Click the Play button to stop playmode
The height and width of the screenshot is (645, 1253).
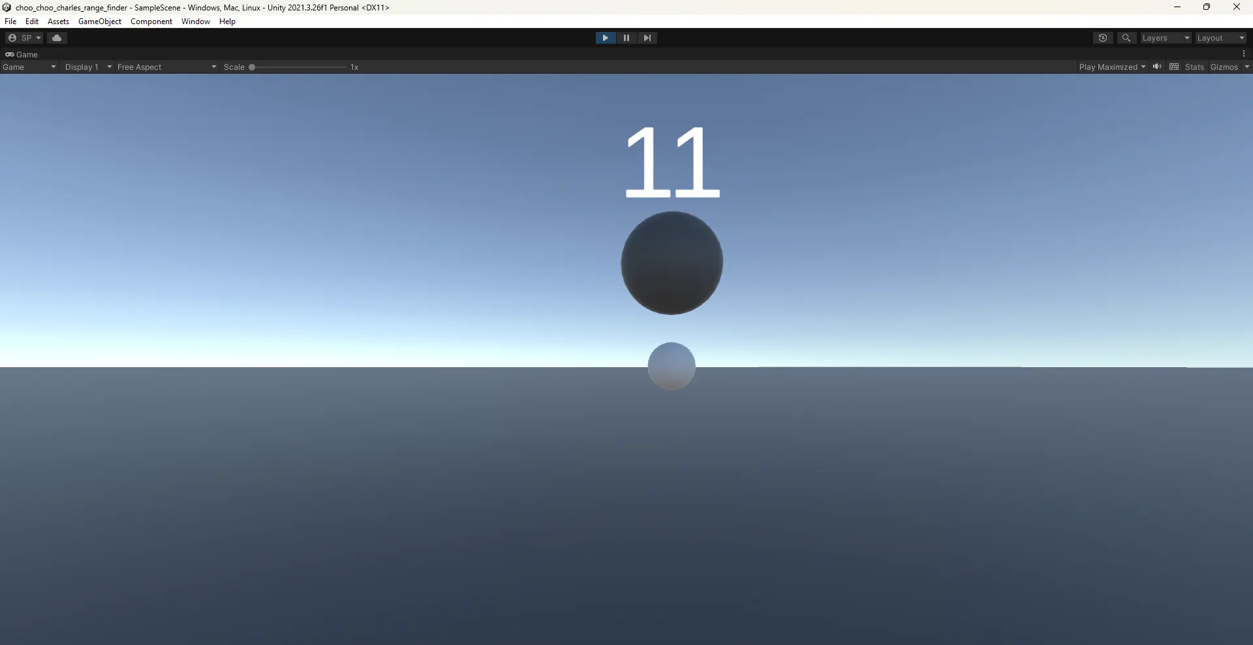tap(605, 38)
